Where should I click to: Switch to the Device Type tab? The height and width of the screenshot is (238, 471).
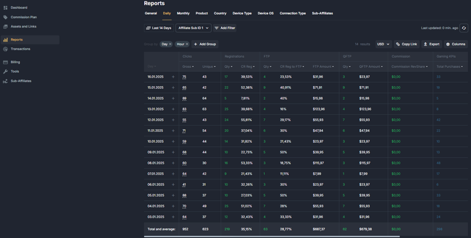241,13
